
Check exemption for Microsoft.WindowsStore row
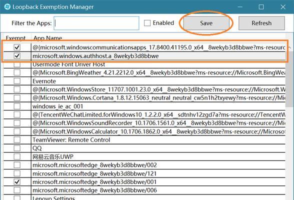click(x=17, y=89)
